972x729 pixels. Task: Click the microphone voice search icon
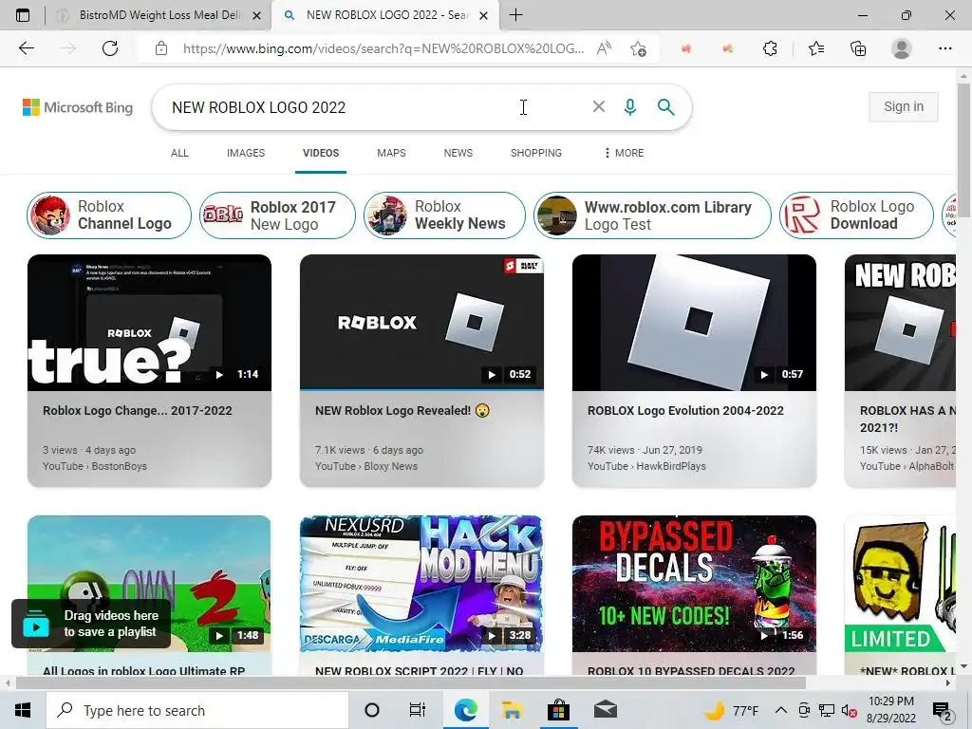pyautogui.click(x=630, y=107)
